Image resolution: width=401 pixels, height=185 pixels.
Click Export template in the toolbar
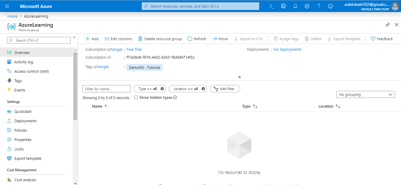344,39
